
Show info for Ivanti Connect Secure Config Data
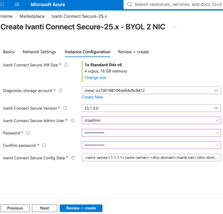[73, 158]
